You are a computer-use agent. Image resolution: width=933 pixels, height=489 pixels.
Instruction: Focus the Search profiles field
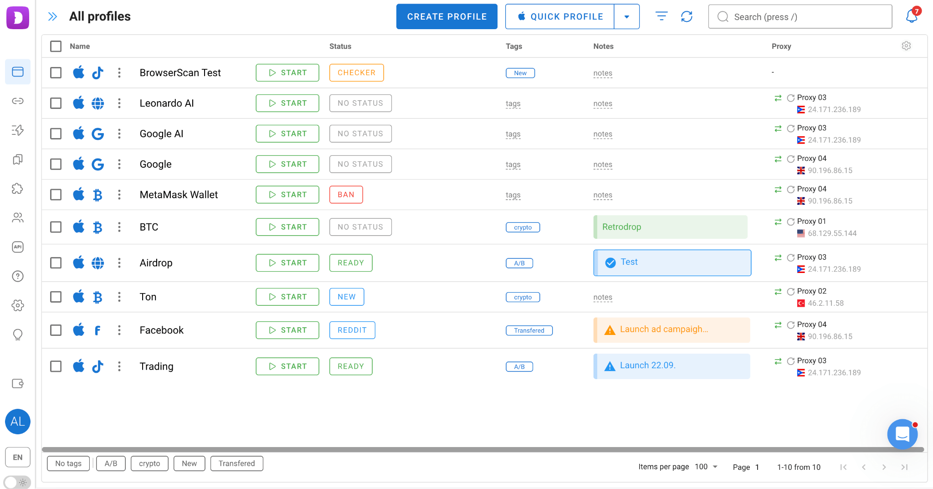(x=800, y=16)
